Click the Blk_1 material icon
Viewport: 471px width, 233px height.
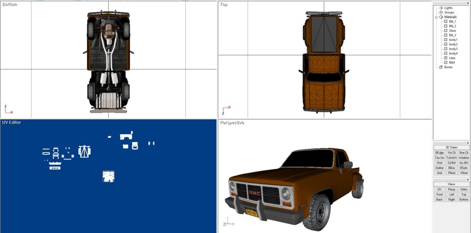446,22
